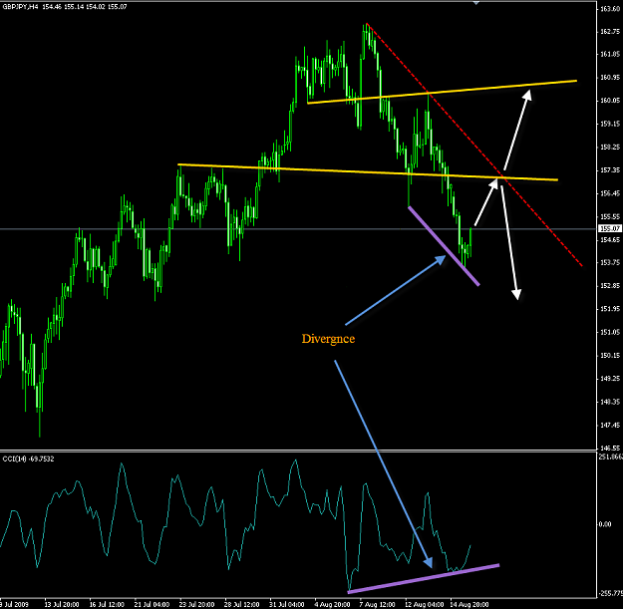This screenshot has height=609, width=623.
Task: Click the 13 Jul 20:00 time label
Action: 61,605
